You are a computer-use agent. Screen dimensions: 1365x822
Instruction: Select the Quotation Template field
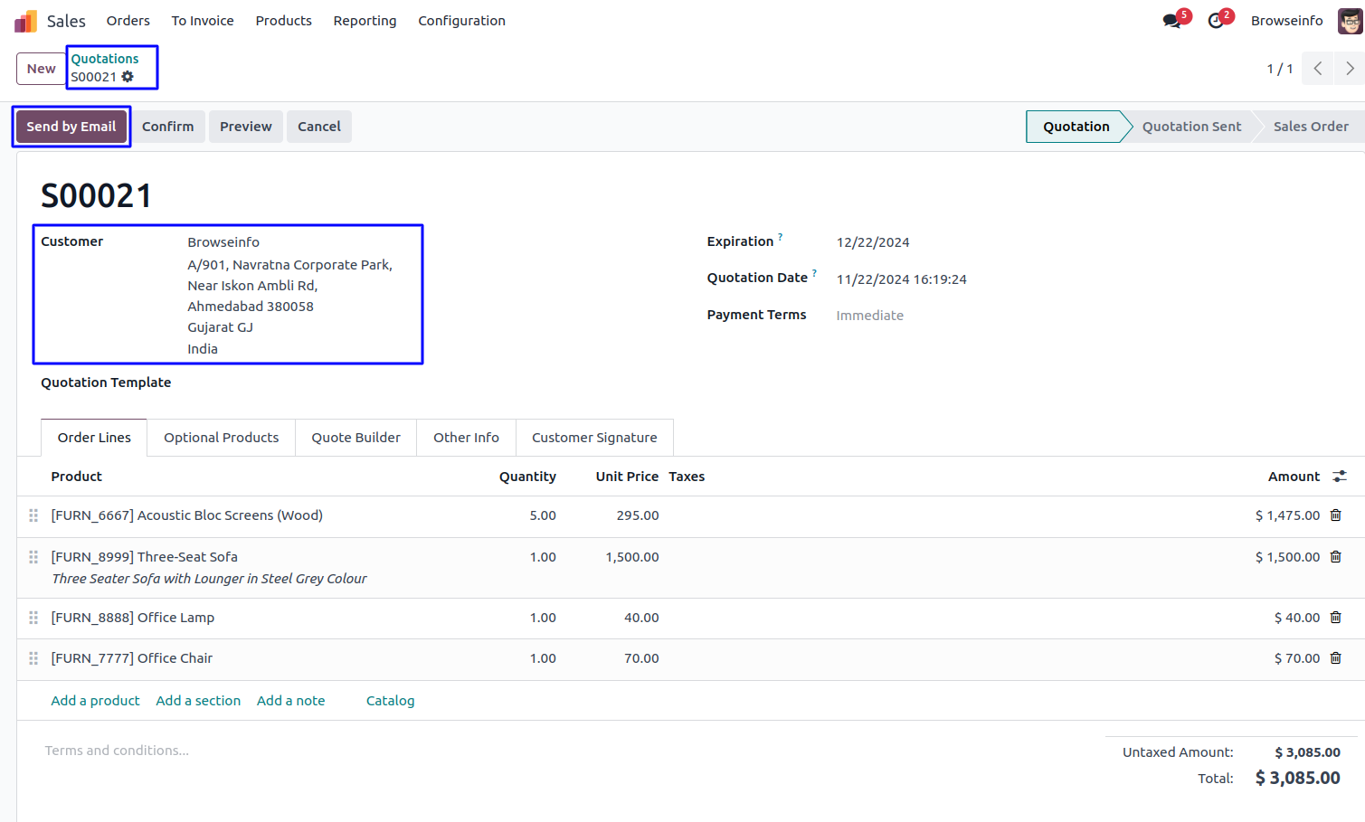[x=299, y=383]
